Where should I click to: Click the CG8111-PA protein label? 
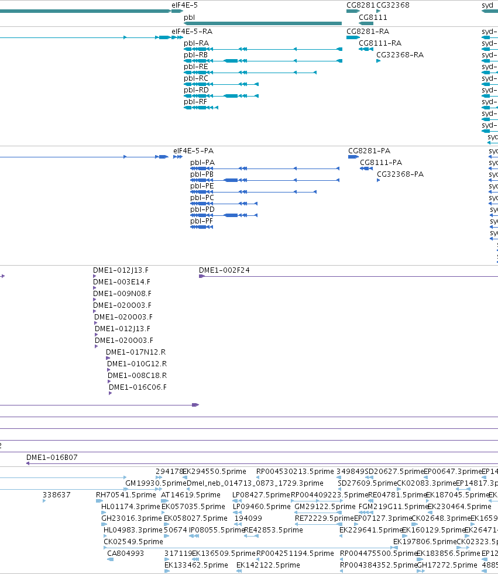tap(381, 163)
